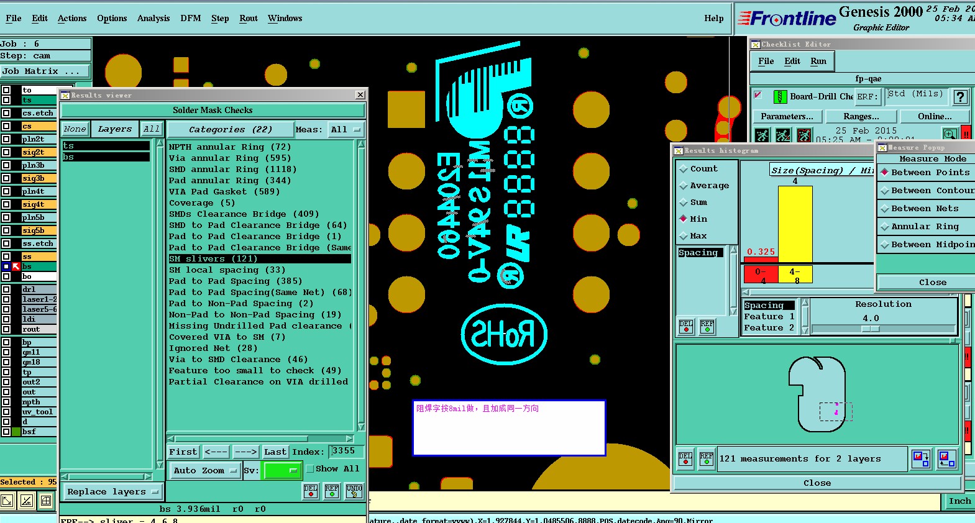Click REF icon beside '121 measurements' text
This screenshot has height=523, width=975.
[707, 458]
